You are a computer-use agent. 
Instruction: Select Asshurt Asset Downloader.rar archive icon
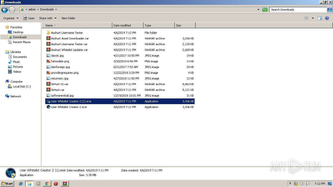(48, 38)
